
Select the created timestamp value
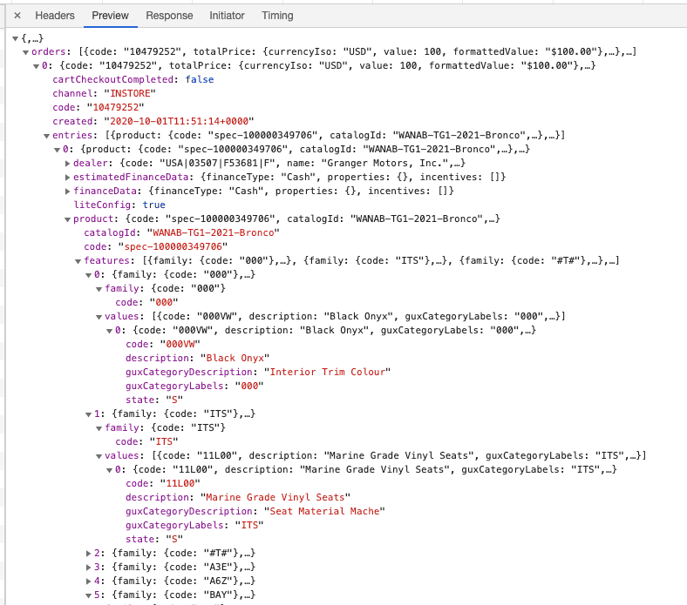(x=179, y=121)
